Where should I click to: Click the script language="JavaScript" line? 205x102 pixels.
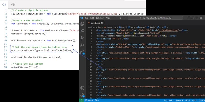pos(129,33)
